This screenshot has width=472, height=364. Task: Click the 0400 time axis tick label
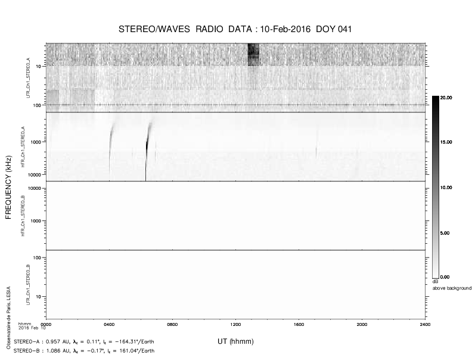click(x=109, y=324)
